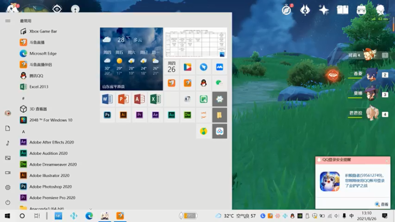The image size is (395, 222).
Task: Click the Power button in Start
Action: tap(8, 202)
